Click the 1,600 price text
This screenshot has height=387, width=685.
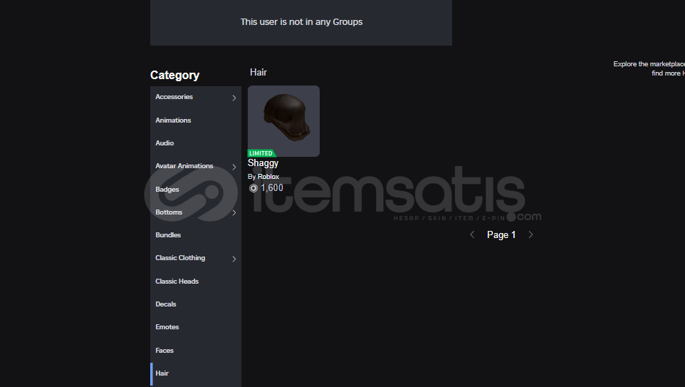coord(272,188)
